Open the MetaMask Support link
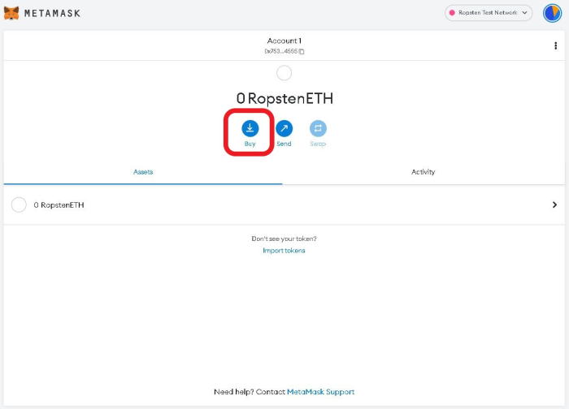Viewport: 569px width, 409px height. coord(320,392)
